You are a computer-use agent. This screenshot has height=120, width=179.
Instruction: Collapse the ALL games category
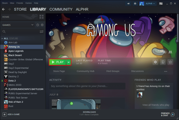pyautogui.click(x=2, y=39)
